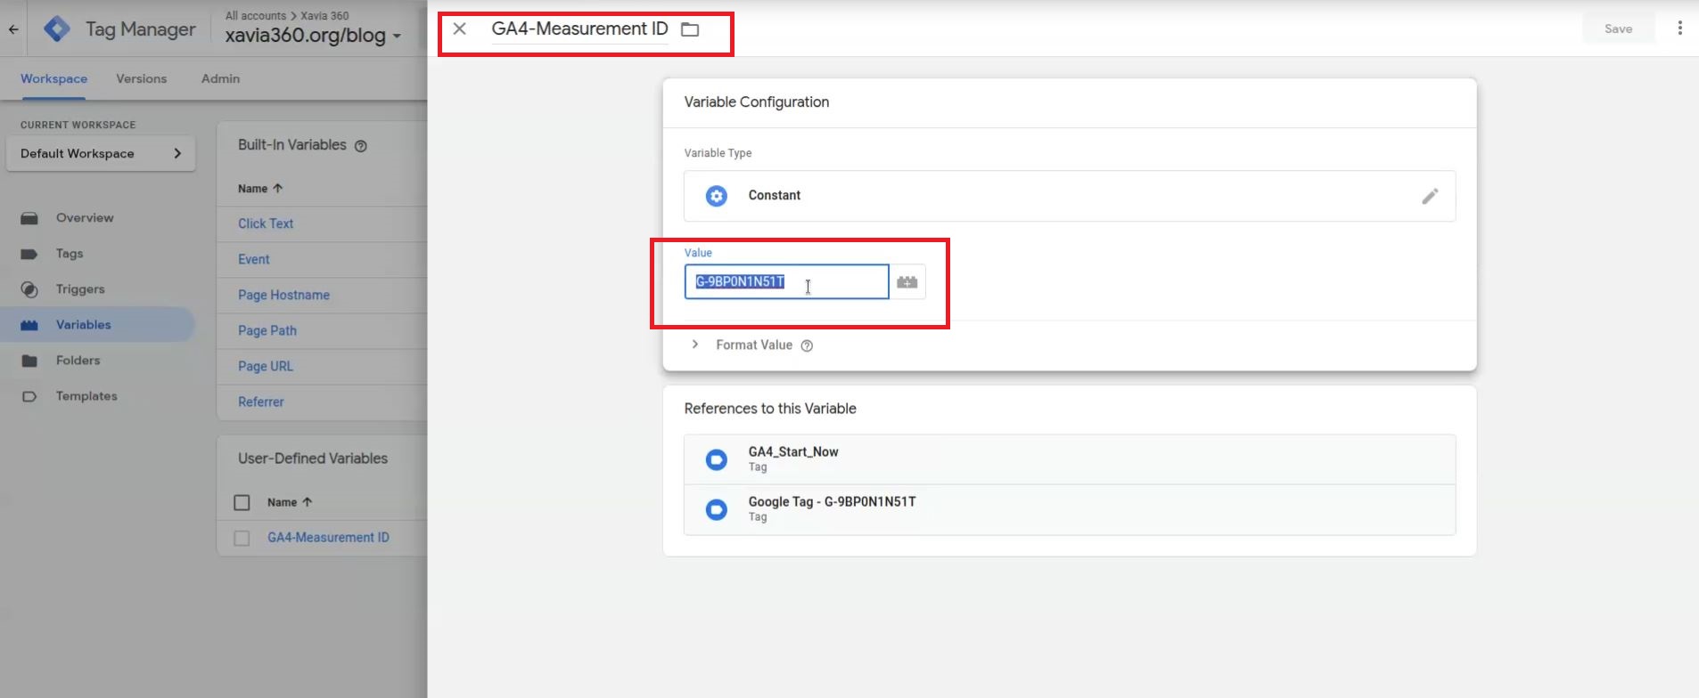The height and width of the screenshot is (698, 1699).
Task: Open the GA4_Start_Now tag reference
Action: click(1070, 459)
